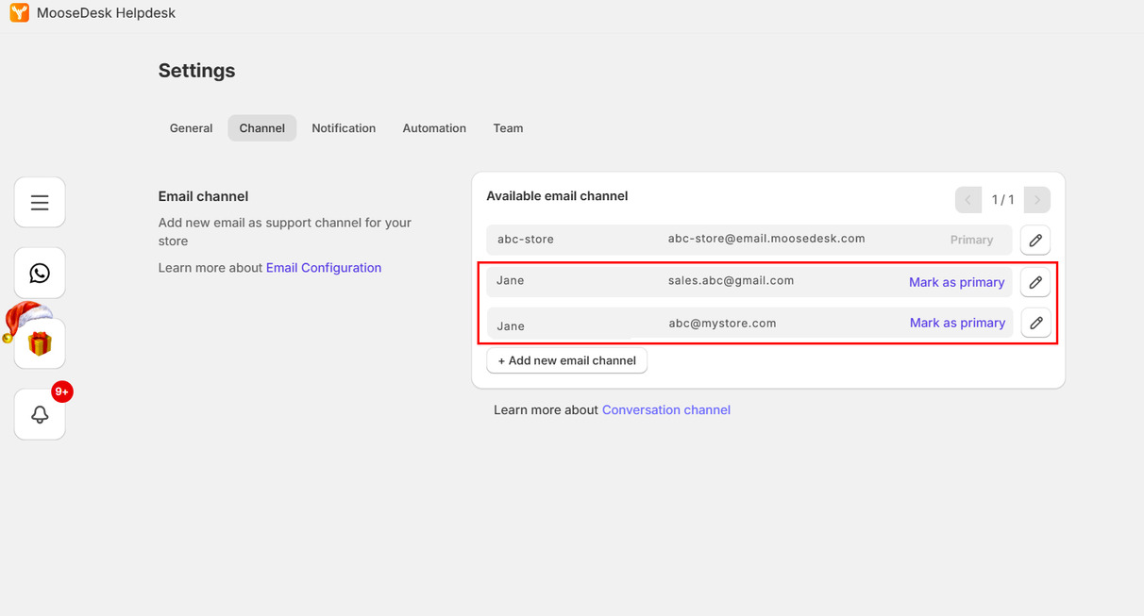Image resolution: width=1144 pixels, height=616 pixels.
Task: Open the sidebar hamburger menu
Action: click(x=39, y=202)
